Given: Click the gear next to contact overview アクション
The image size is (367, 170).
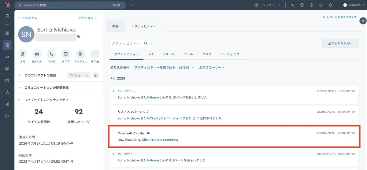Looking at the screenshot, I should tap(95, 75).
